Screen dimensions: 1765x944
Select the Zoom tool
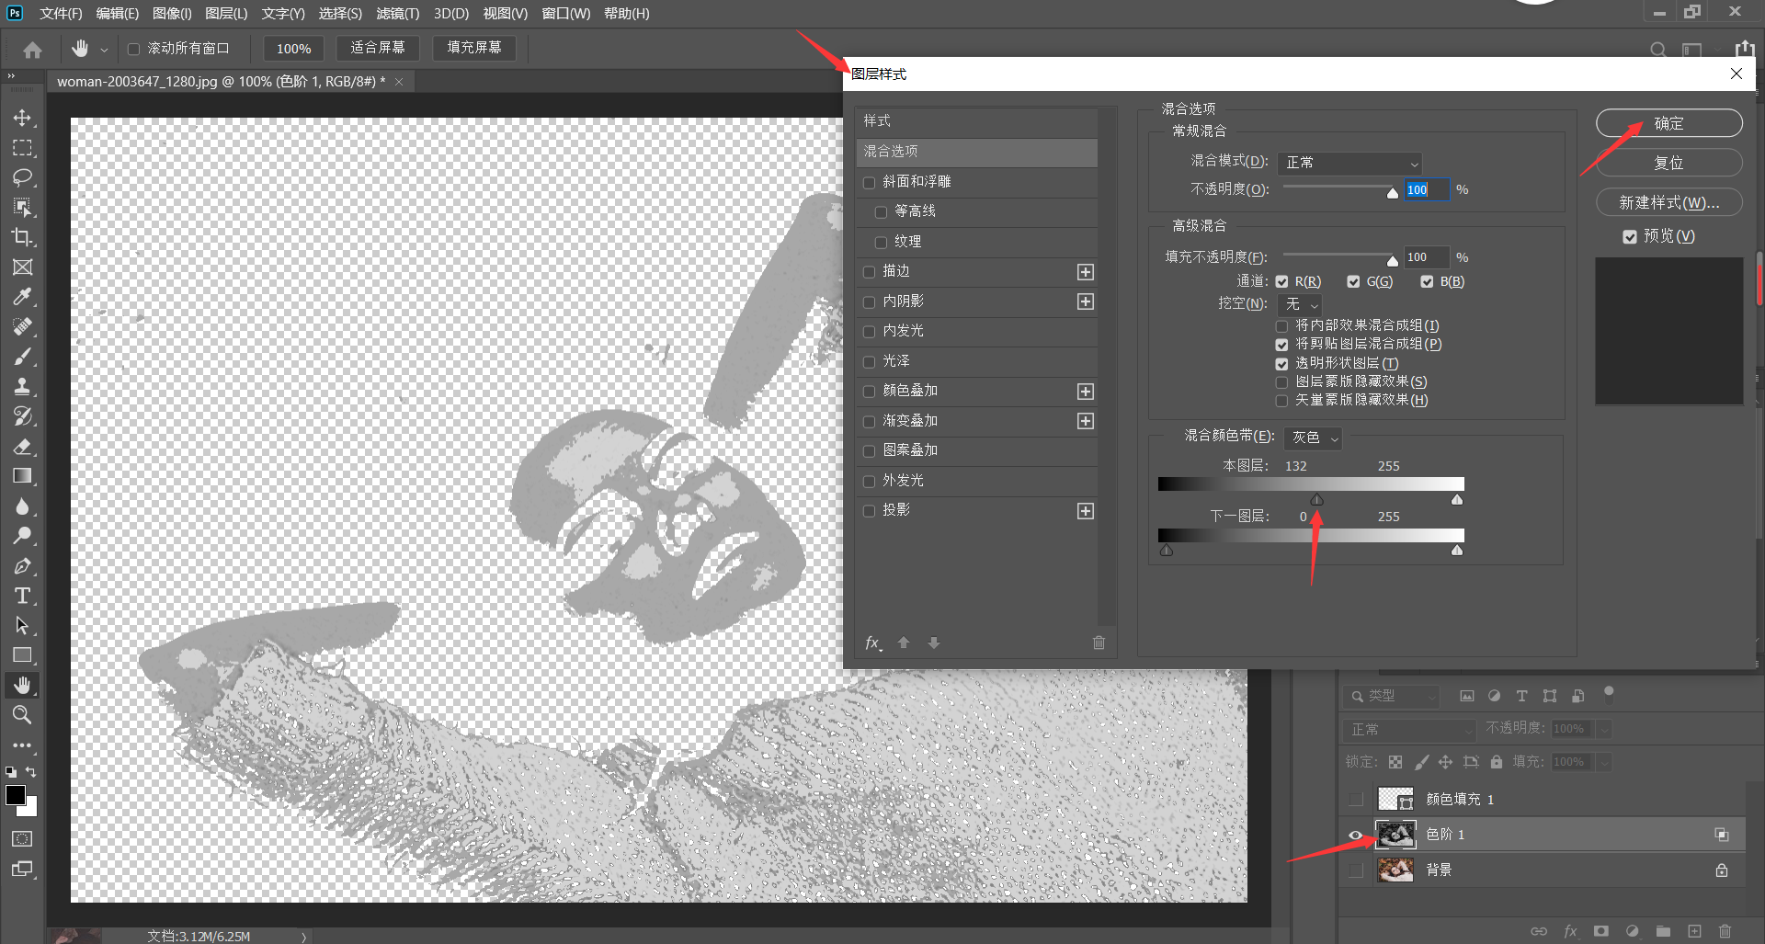pos(22,714)
